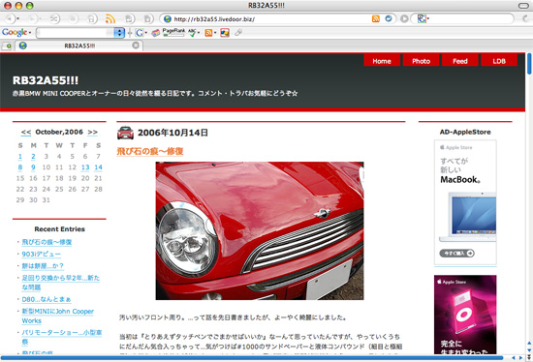Viewport: 533px width, 362px height.
Task: Click the PageRank indicator on the Google toolbar
Action: [173, 32]
